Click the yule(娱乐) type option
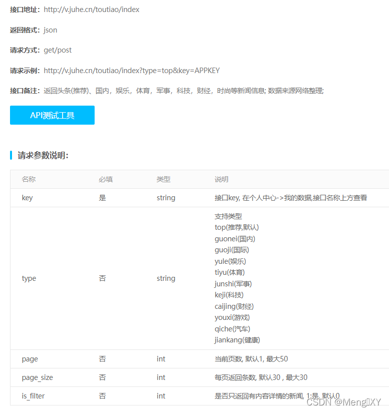The height and width of the screenshot is (412, 389). tap(230, 261)
